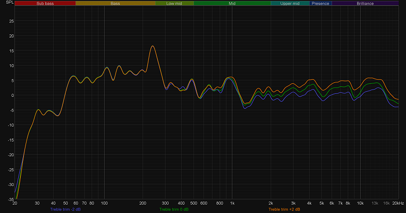
Task: Click the red Sub bass band label
Action: [x=45, y=3]
